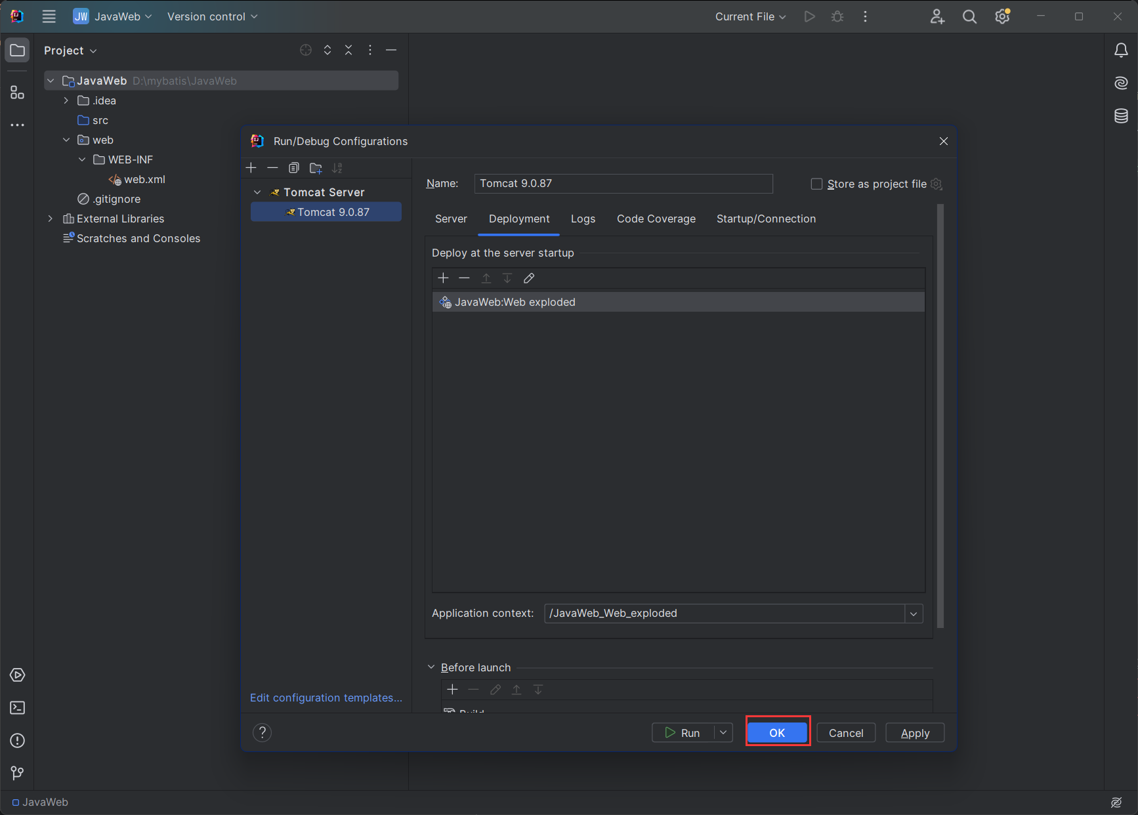Open the Services tool window
Viewport: 1138px width, 815px height.
pyautogui.click(x=18, y=675)
